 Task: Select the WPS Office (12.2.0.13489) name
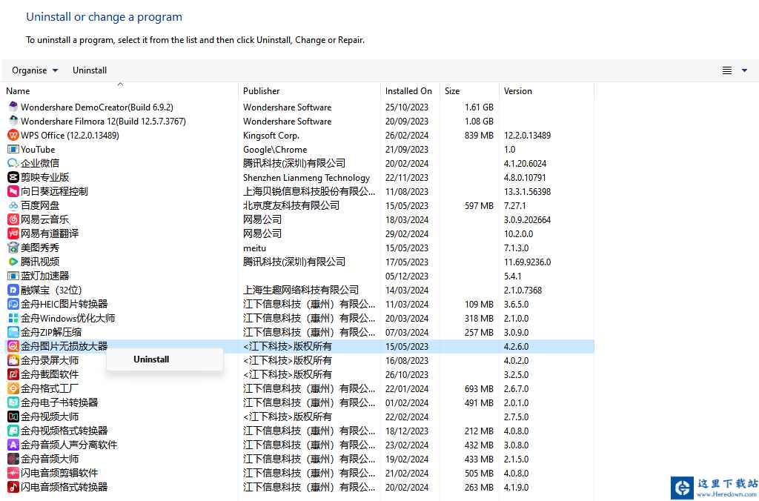[70, 135]
